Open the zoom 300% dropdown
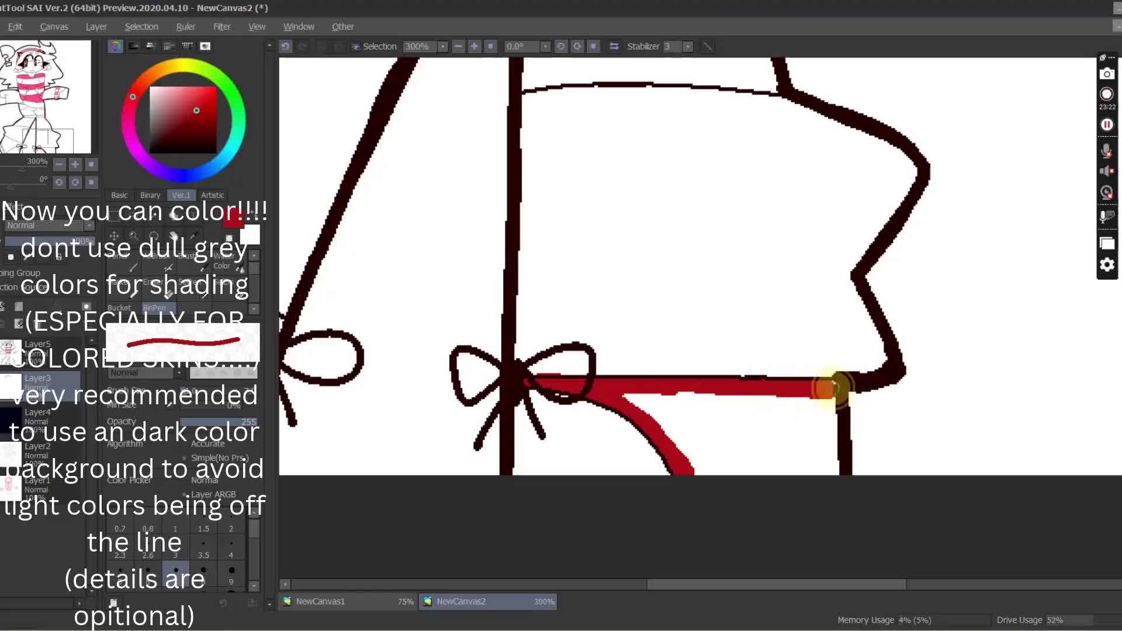The width and height of the screenshot is (1122, 631). 443,46
